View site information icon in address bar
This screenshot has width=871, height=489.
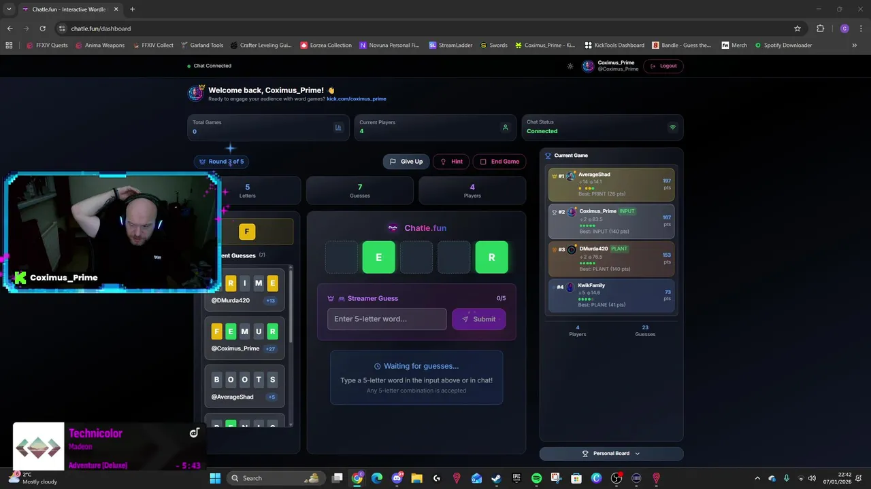coord(62,29)
